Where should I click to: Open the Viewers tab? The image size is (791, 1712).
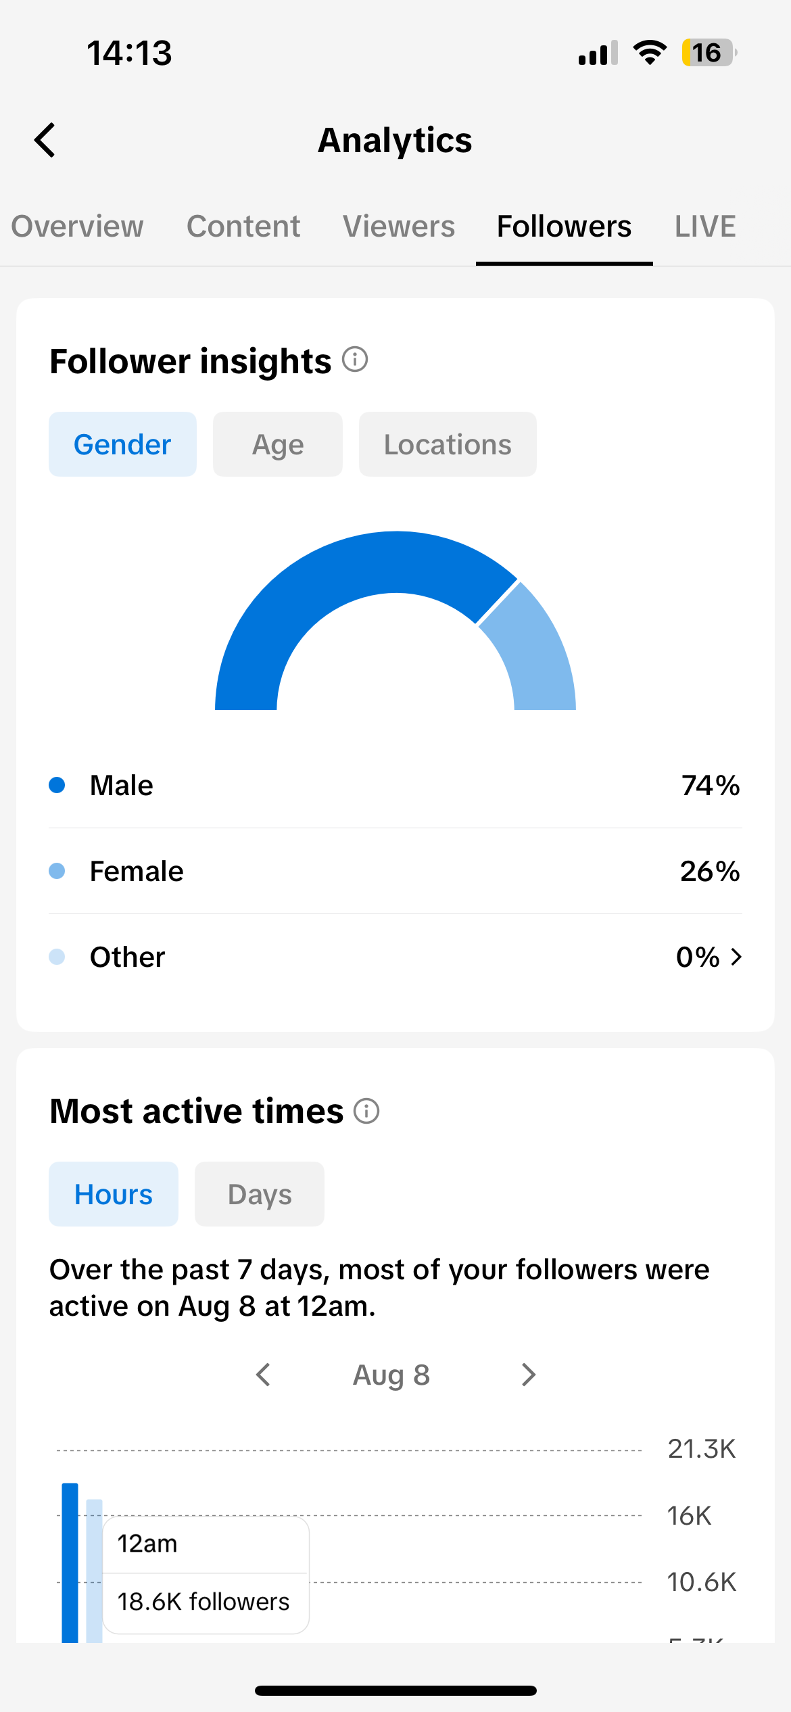click(399, 227)
